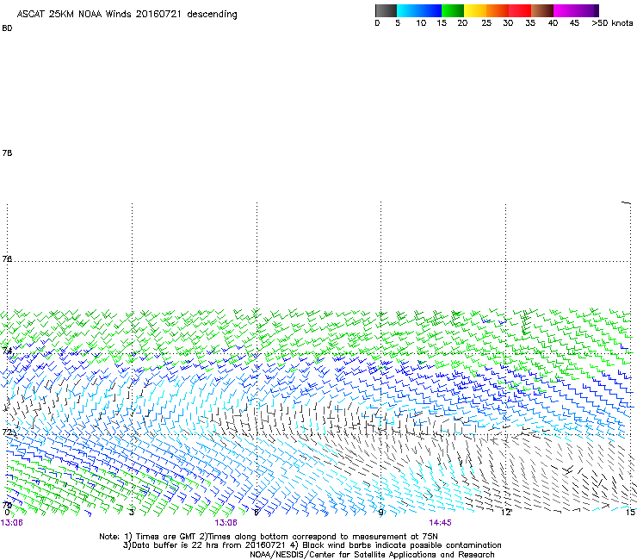Select the brown 35-40 knots legend swatch

(x=542, y=10)
